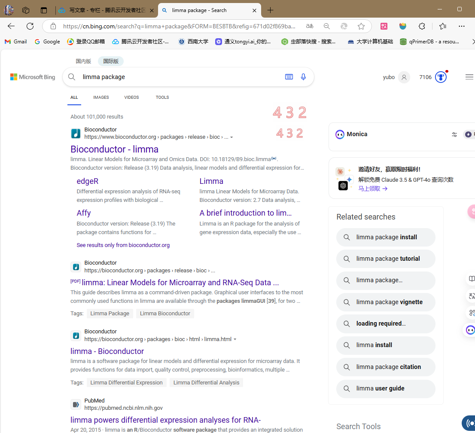
Task: Open the Monica floating sidebar icon
Action: pos(470,330)
